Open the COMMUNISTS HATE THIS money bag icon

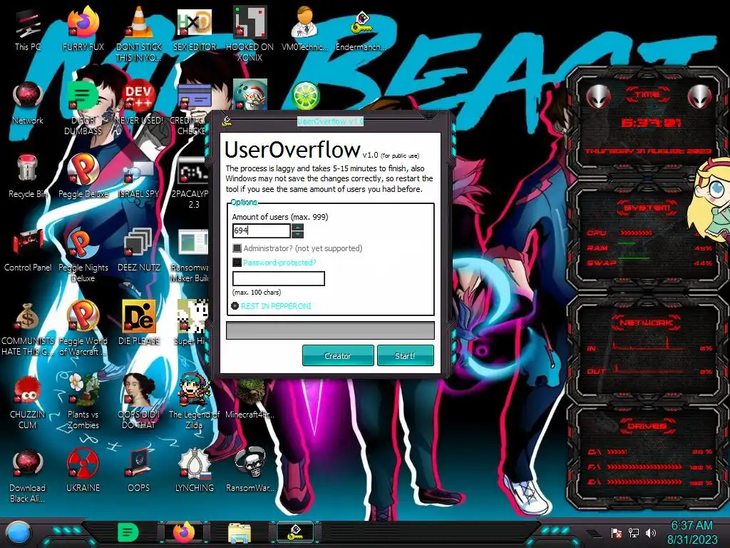point(28,328)
